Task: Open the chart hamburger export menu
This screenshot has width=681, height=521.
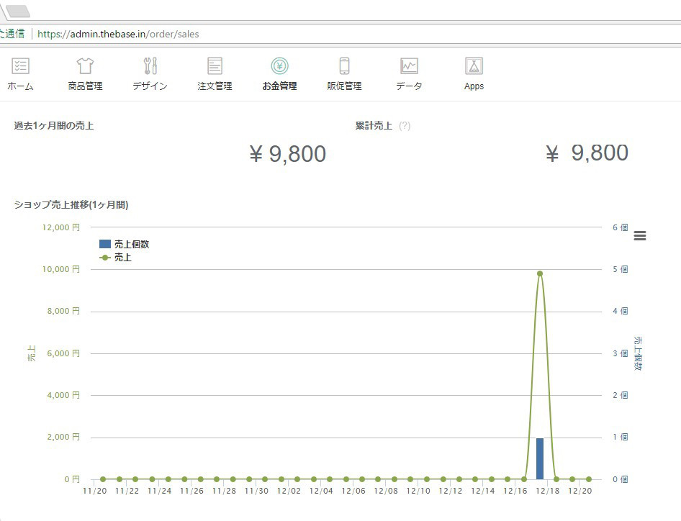Action: tap(640, 236)
